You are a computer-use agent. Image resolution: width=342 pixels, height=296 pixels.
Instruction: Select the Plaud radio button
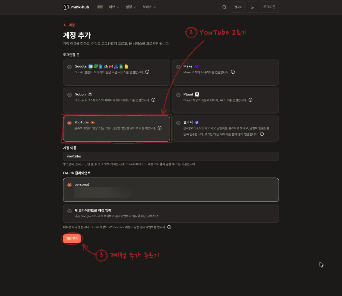coord(178,95)
